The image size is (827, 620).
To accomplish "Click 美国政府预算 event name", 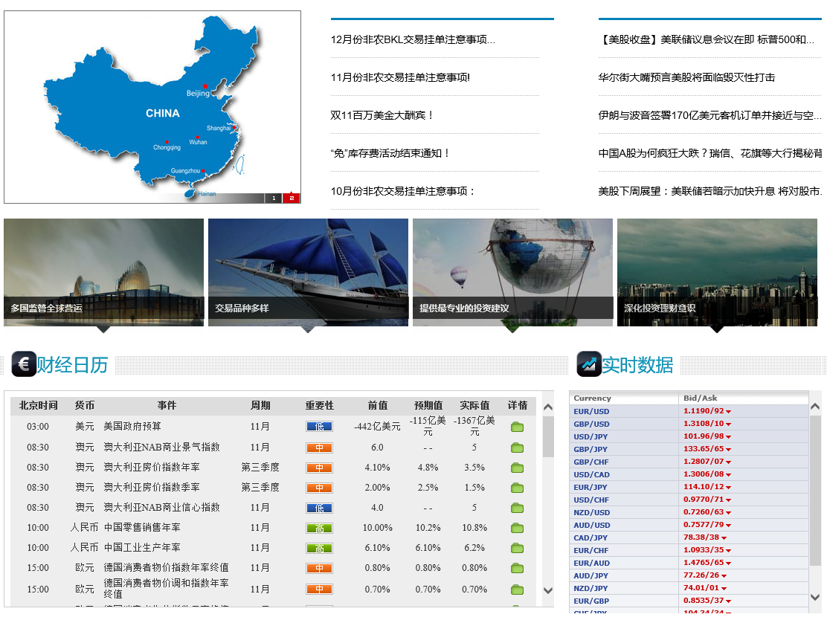I will 132,426.
